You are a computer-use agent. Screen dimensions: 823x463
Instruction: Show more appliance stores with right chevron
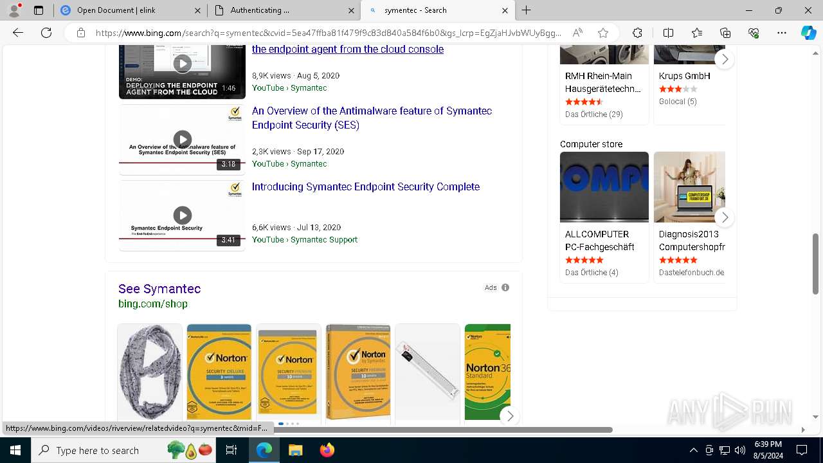(x=725, y=59)
